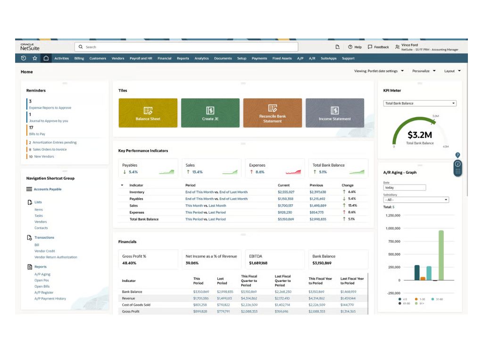Click the Balance Sheet tile
The width and height of the screenshot is (483, 353).
click(x=148, y=112)
